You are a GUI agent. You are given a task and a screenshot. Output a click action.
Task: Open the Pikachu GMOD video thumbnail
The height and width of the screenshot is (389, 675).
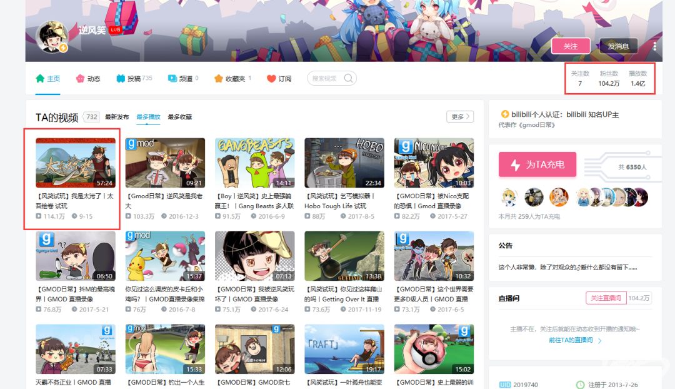pos(165,256)
